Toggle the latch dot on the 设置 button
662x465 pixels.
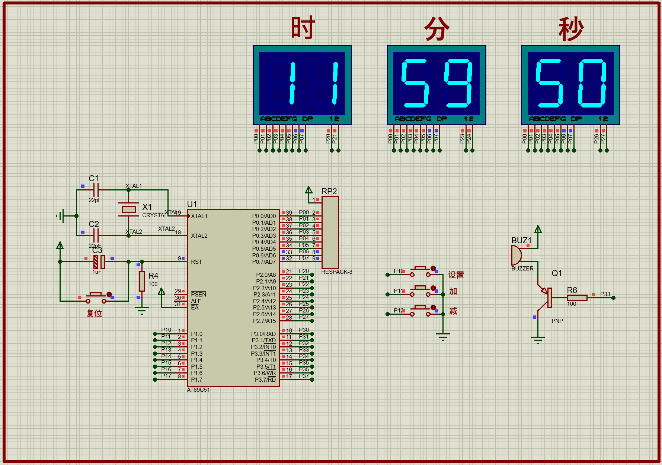(x=433, y=268)
